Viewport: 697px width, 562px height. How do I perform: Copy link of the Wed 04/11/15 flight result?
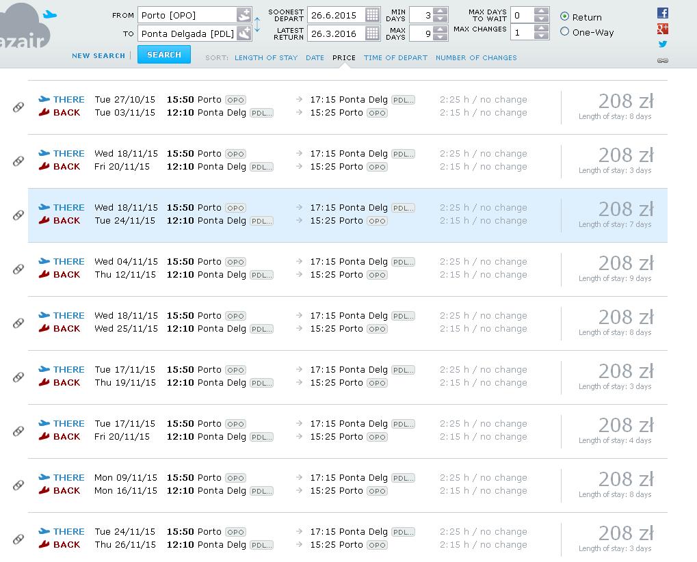click(x=18, y=269)
